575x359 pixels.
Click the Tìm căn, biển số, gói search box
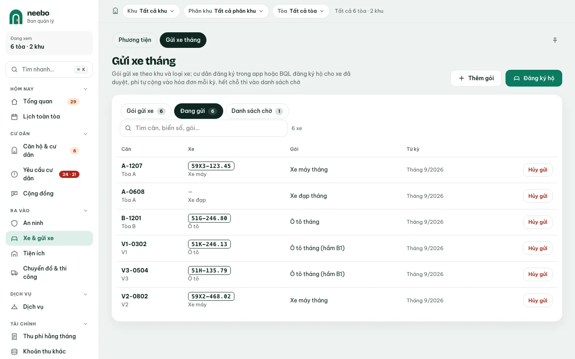pyautogui.click(x=204, y=128)
